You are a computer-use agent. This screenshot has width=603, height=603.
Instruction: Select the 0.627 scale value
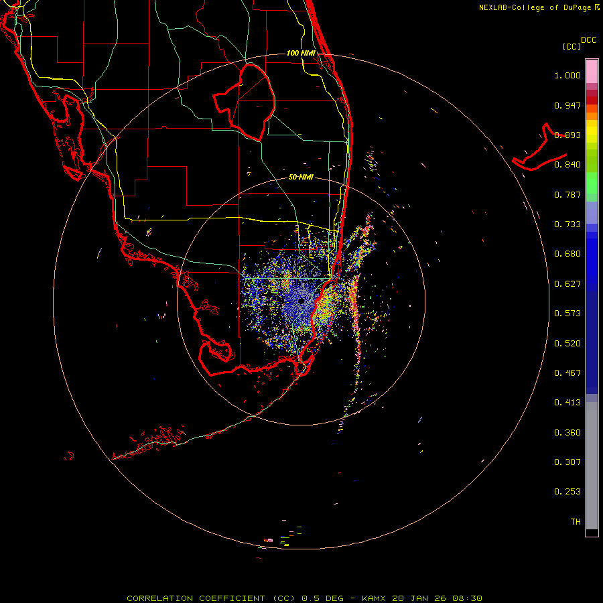567,284
